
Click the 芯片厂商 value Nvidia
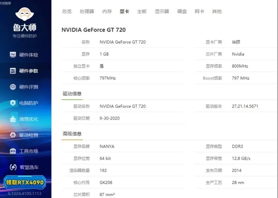point(238,54)
